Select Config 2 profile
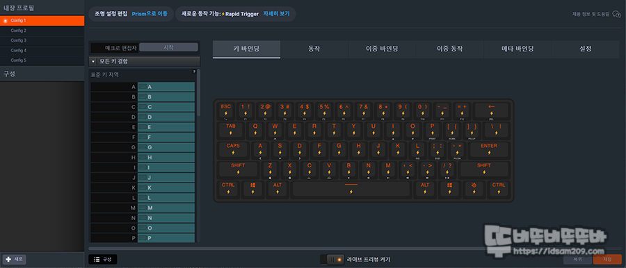 [x=42, y=31]
